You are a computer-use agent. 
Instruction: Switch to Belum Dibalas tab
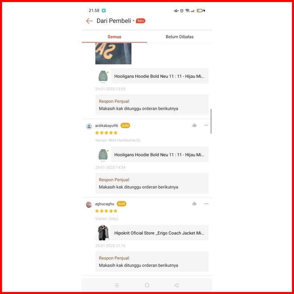click(180, 37)
